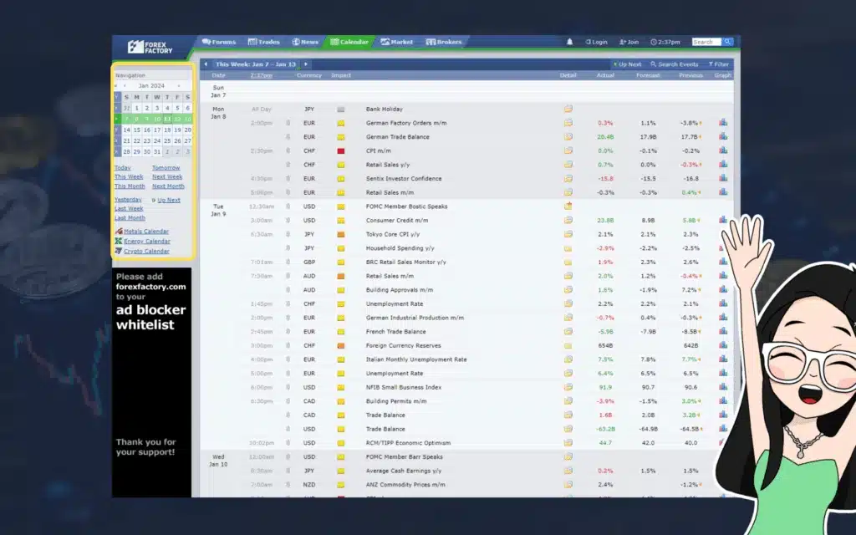Open detail folder for FOMC Member Bostic Speaks
This screenshot has width=856, height=535.
(x=568, y=206)
